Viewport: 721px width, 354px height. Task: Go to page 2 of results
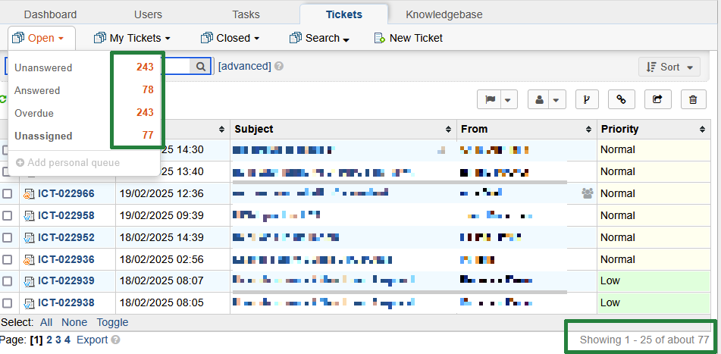click(49, 340)
